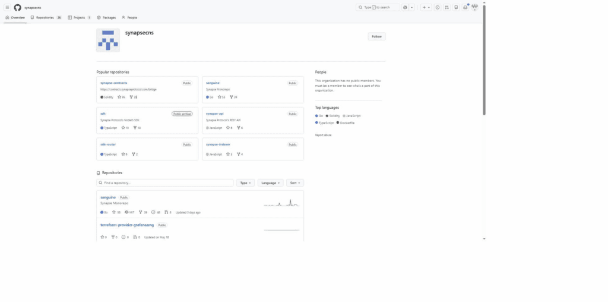Select the Overview tab
This screenshot has width=608, height=302.
15,17
